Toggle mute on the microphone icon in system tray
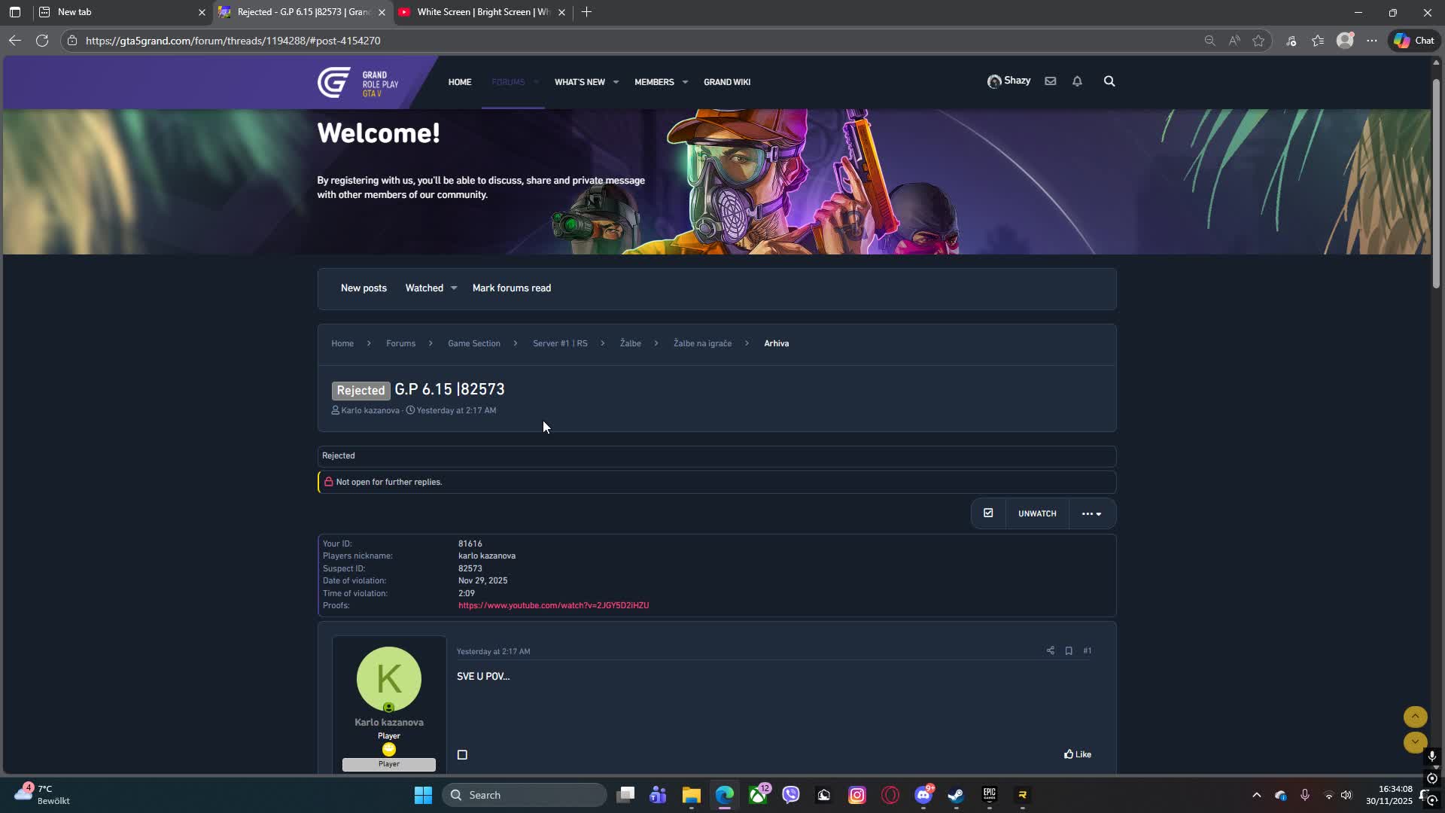The width and height of the screenshot is (1445, 813). [x=1305, y=794]
